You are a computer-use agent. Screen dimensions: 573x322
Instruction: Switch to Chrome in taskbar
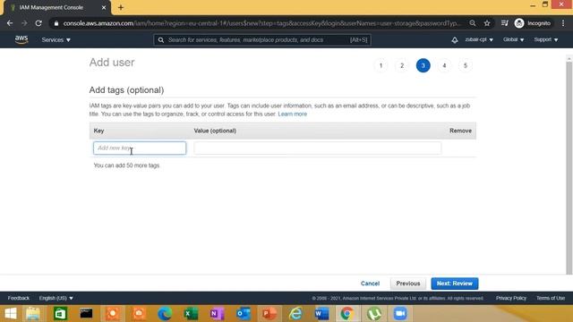pyautogui.click(x=347, y=314)
